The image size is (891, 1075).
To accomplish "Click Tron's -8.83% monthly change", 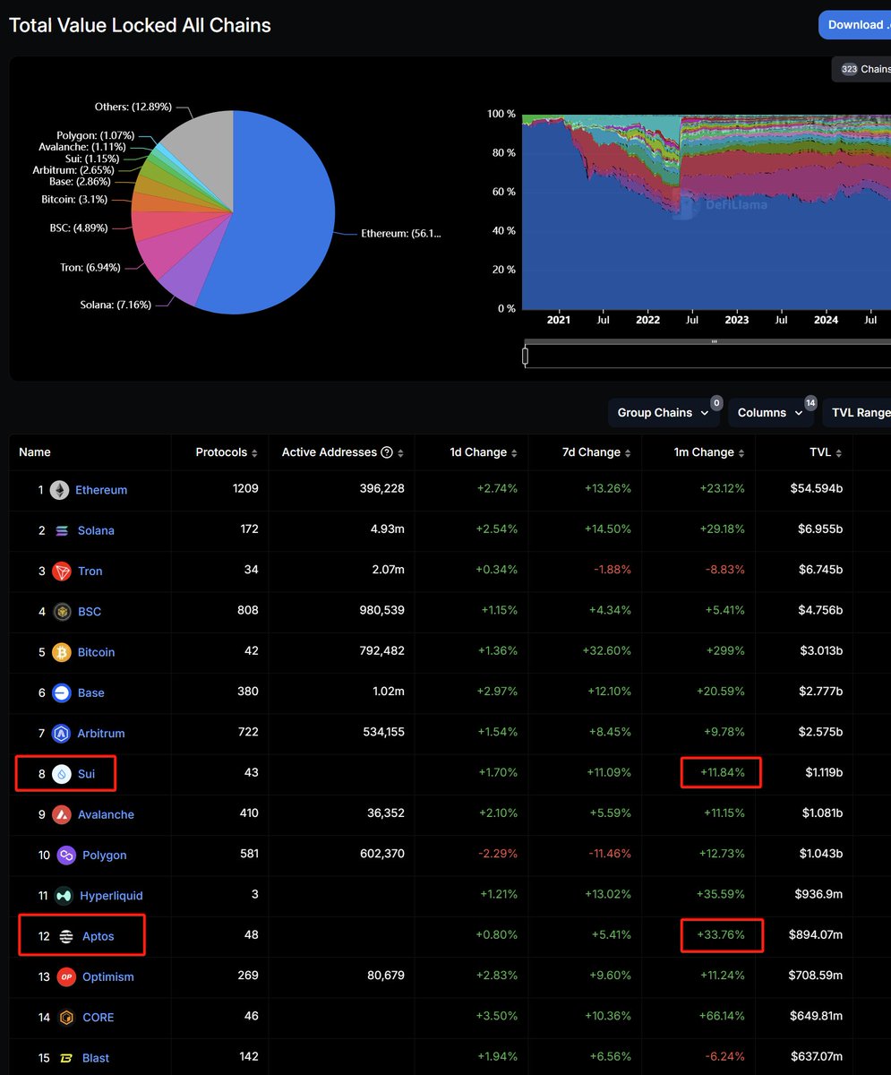I will tap(725, 572).
